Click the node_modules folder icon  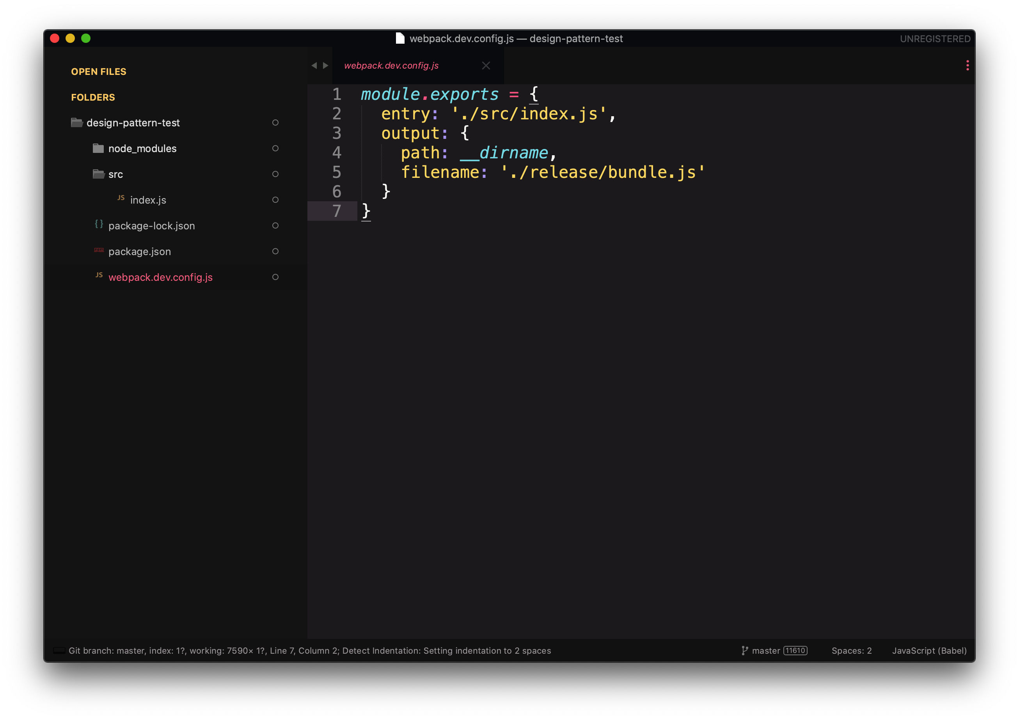pos(98,148)
